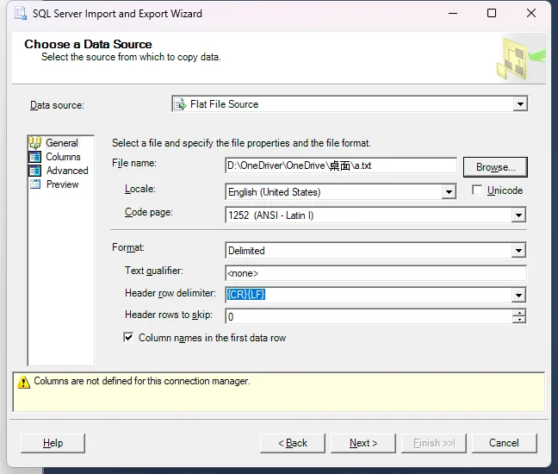Viewport: 558px width, 474px height.
Task: Click the Next > button
Action: 363,443
